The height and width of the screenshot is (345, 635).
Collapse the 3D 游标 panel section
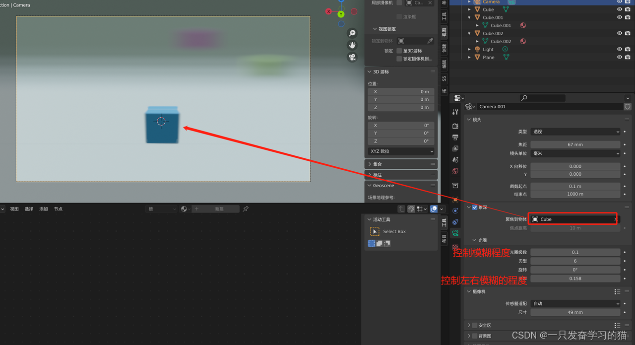coord(370,71)
